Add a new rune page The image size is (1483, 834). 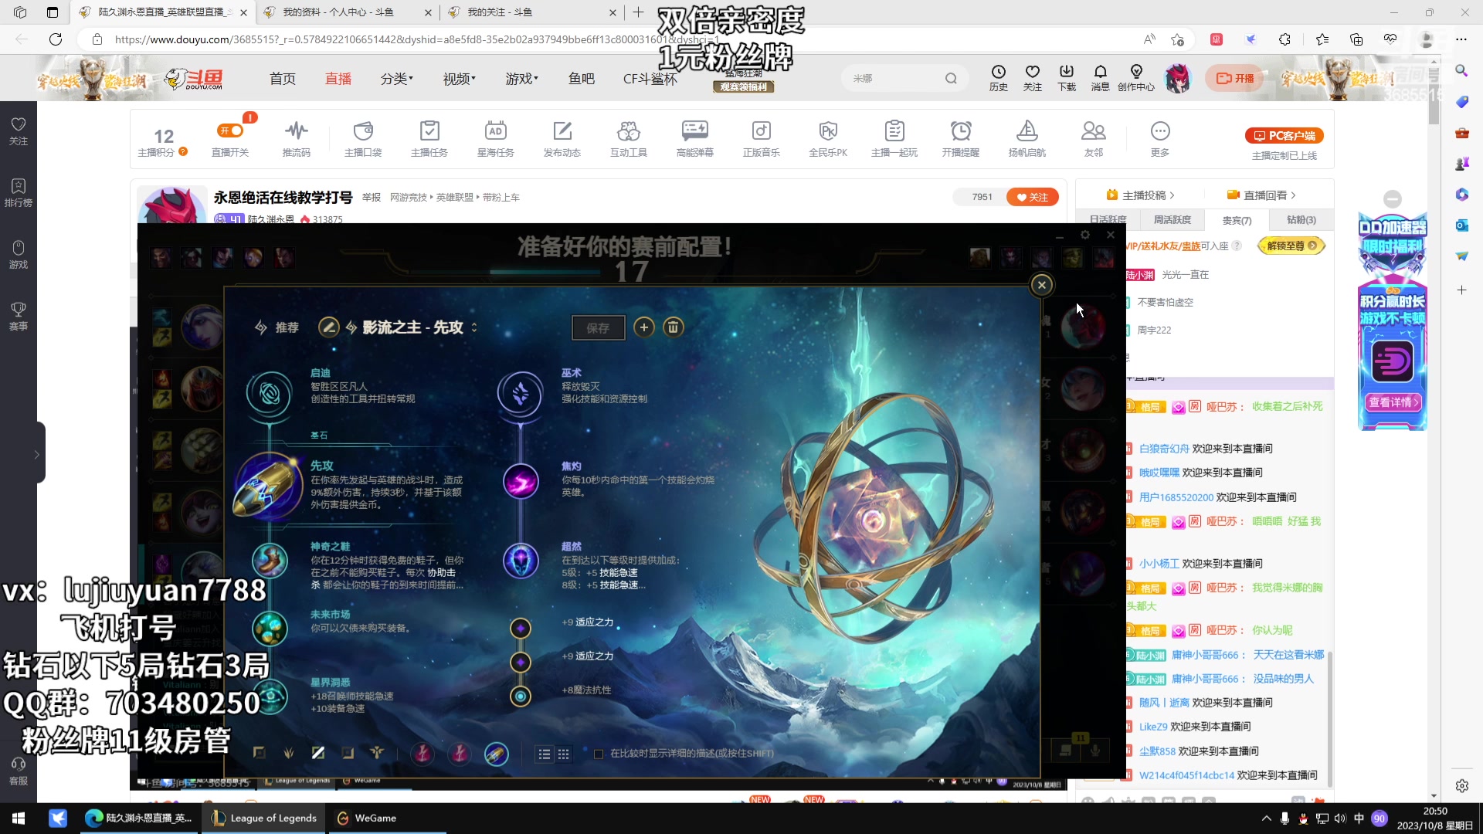pos(644,327)
